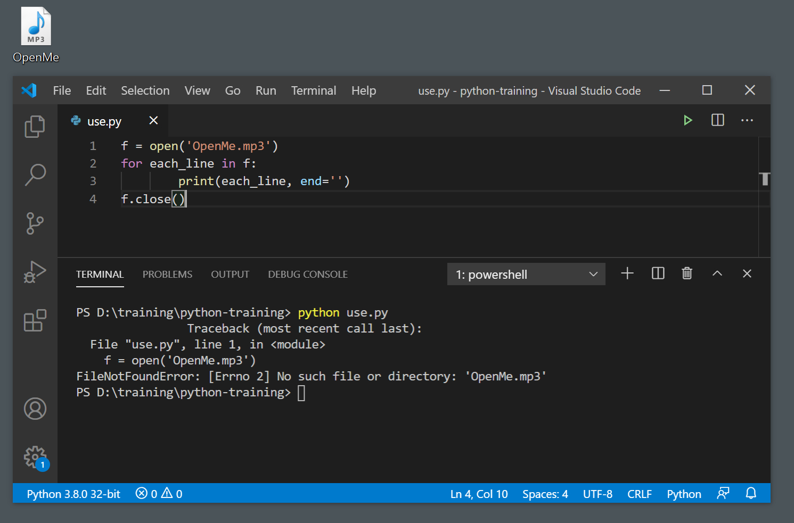Click the editor minimap overview area
This screenshot has height=523, width=794.
coord(764,197)
